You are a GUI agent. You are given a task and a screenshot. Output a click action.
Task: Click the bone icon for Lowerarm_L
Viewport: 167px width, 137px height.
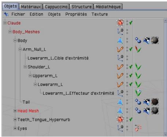[120, 84]
